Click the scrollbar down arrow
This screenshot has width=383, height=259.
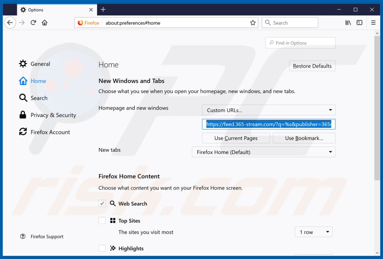[x=377, y=253]
